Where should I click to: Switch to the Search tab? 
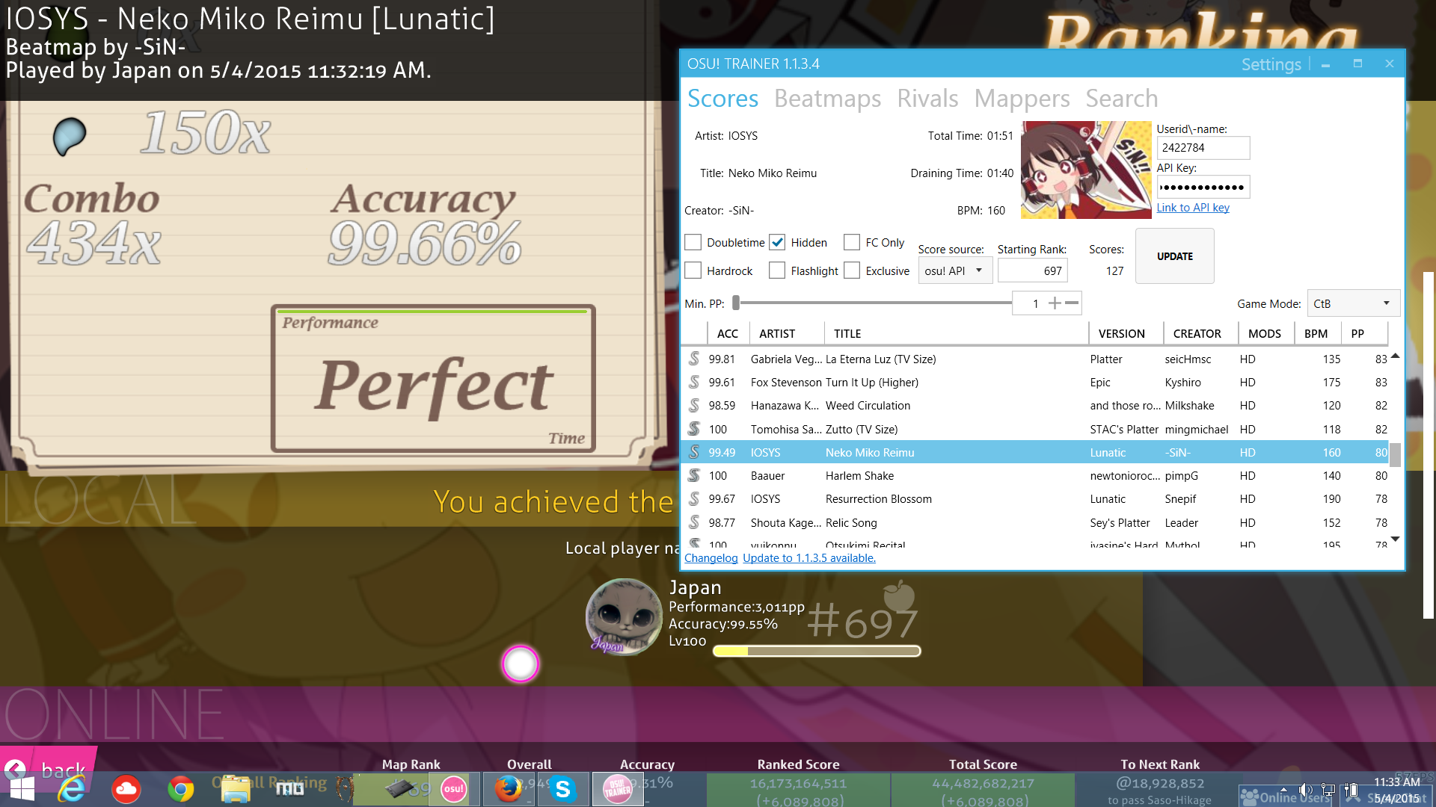click(x=1122, y=99)
